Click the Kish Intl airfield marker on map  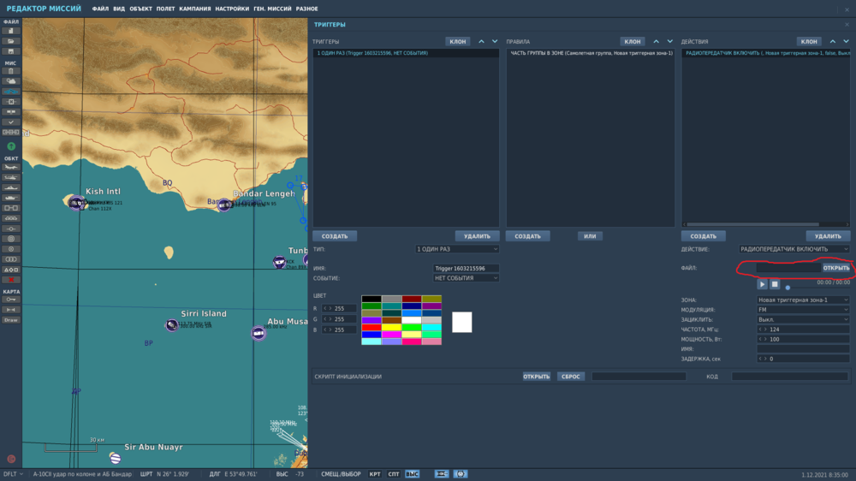click(75, 203)
